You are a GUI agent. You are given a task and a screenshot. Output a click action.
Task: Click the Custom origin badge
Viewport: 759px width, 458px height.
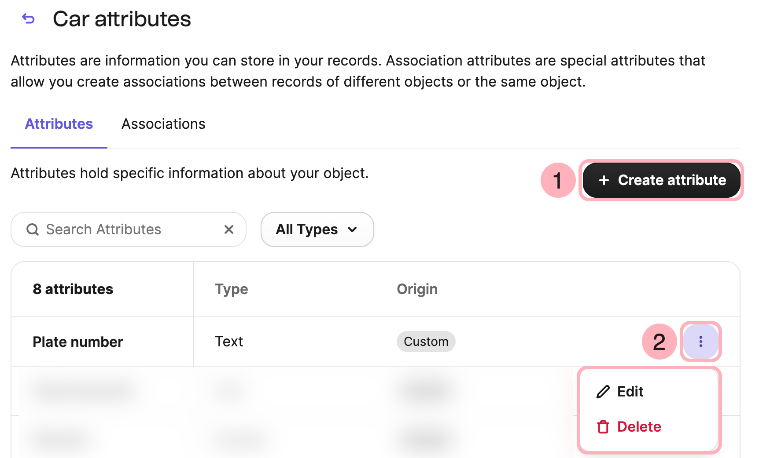(425, 342)
